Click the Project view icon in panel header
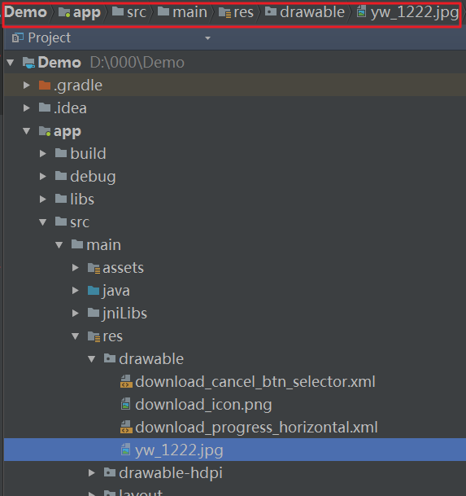 click(x=18, y=37)
